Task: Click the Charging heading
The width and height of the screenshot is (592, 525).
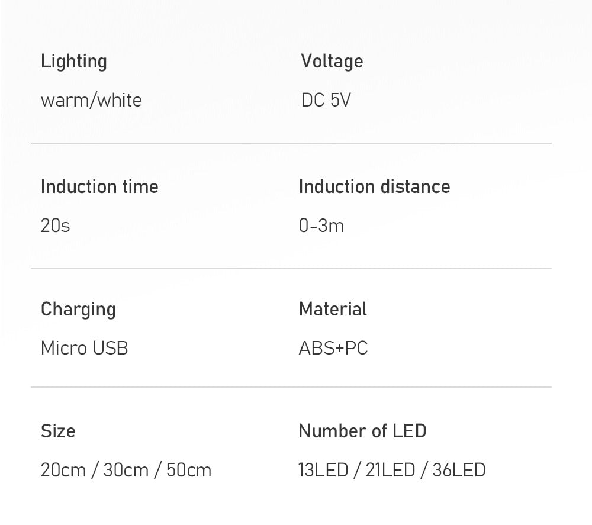Action: click(x=78, y=310)
